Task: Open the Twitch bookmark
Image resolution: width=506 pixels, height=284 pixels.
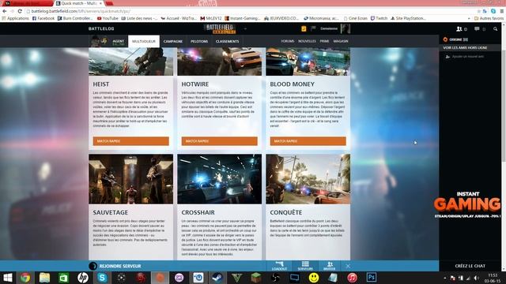Action: 379,18
